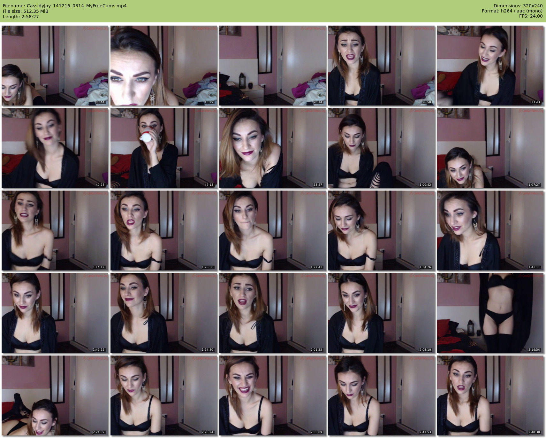Click the "Format: h264 / aac (mono)" text
The image size is (546, 438).
click(x=512, y=11)
